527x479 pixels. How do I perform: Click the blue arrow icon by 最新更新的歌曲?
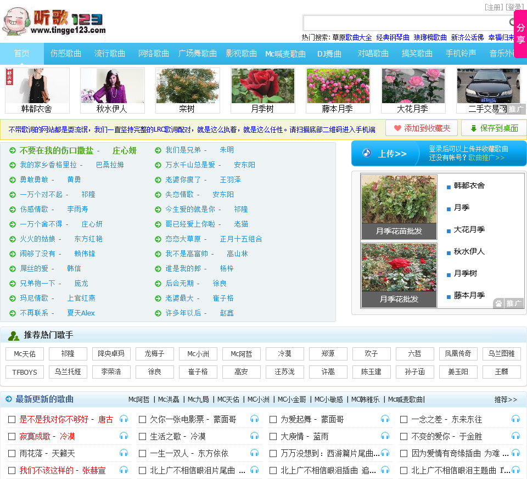point(9,399)
